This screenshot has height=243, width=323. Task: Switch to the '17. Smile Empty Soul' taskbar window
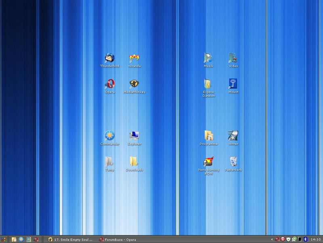pyautogui.click(x=70, y=239)
